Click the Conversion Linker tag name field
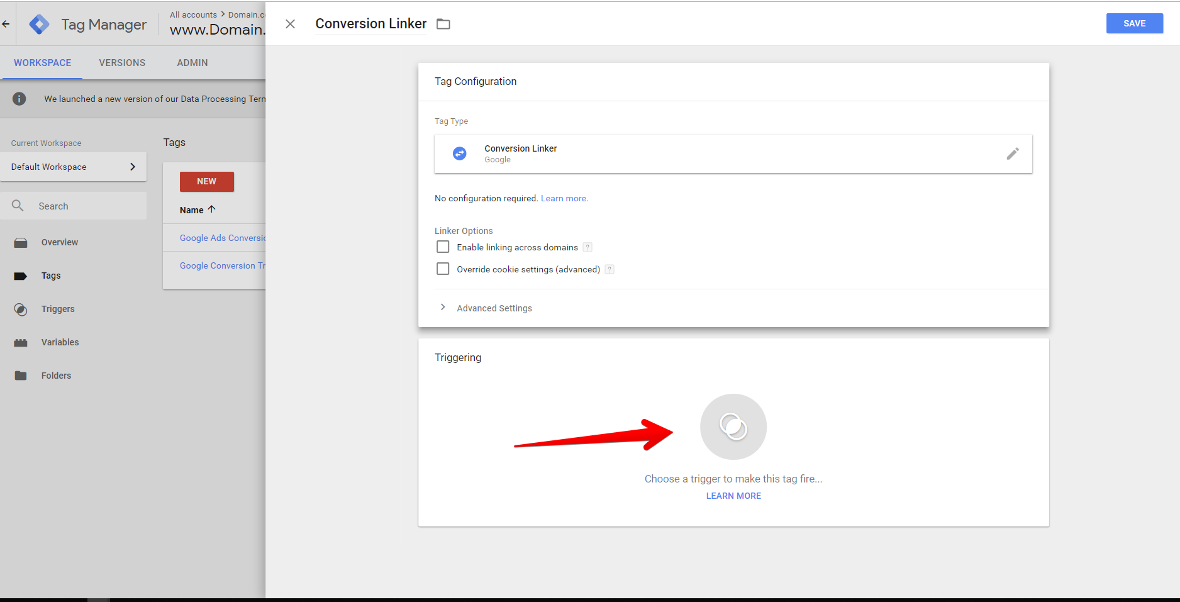The image size is (1180, 602). pyautogui.click(x=371, y=24)
